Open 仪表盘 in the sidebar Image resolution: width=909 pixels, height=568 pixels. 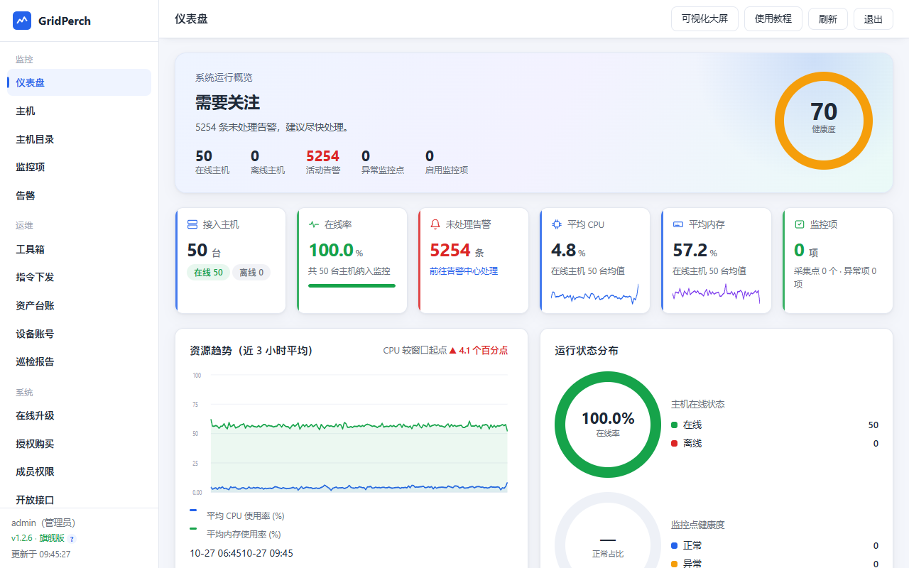point(79,82)
